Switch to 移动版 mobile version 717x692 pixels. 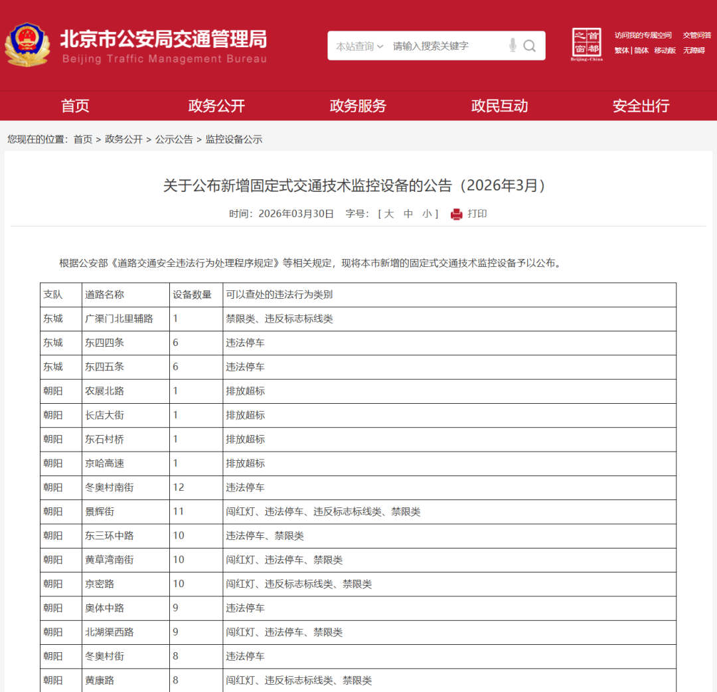coord(665,50)
